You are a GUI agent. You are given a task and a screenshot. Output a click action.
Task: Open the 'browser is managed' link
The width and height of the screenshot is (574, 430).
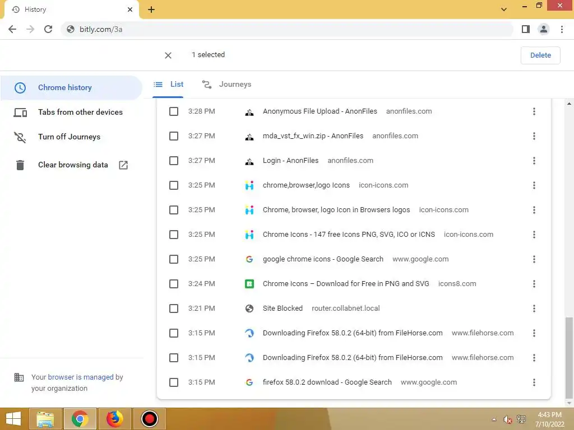click(81, 377)
